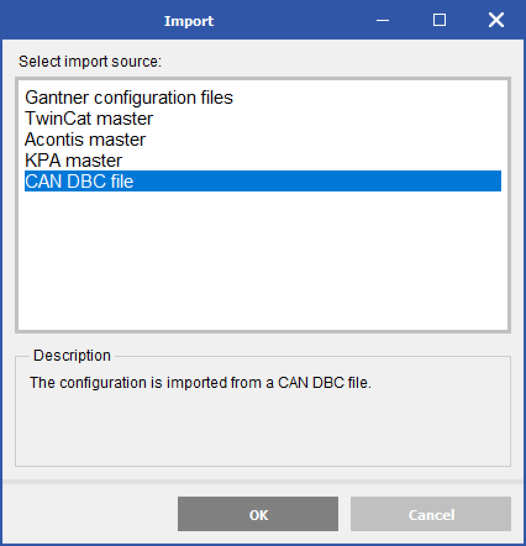Confirm the import with OK
The image size is (526, 546).
point(257,514)
